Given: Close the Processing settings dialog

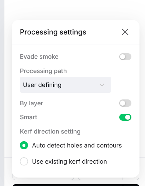Looking at the screenshot, I should [x=125, y=32].
